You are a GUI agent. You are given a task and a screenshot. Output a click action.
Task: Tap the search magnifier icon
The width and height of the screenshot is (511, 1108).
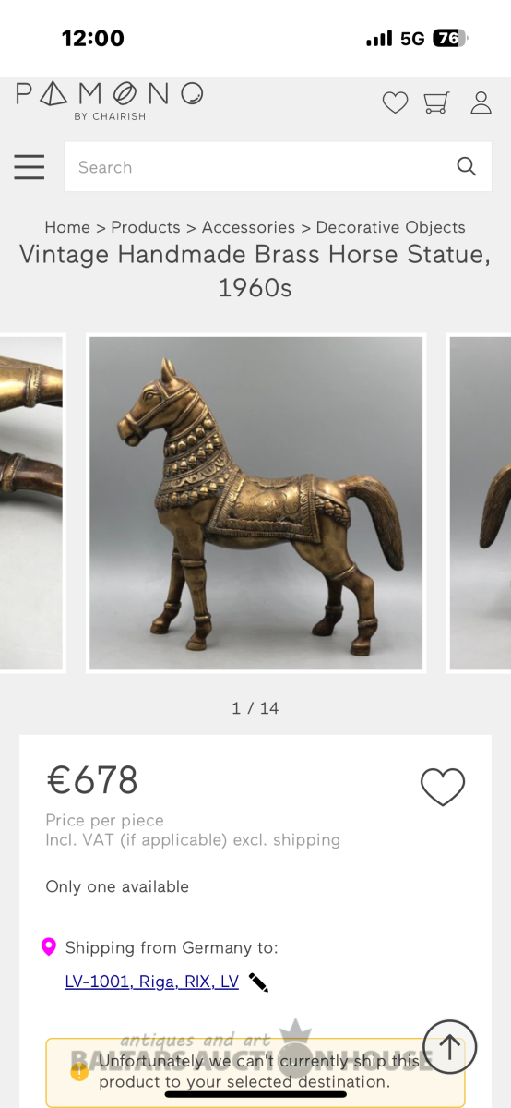click(467, 167)
